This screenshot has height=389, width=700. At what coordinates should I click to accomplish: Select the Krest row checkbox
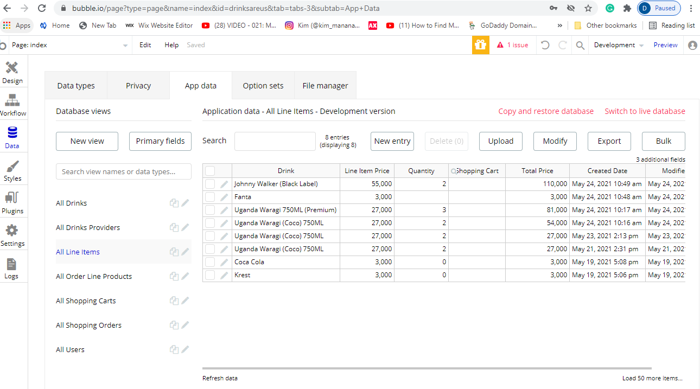210,275
